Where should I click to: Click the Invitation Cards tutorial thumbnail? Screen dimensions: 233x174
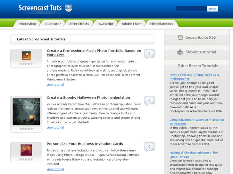pos(26,150)
